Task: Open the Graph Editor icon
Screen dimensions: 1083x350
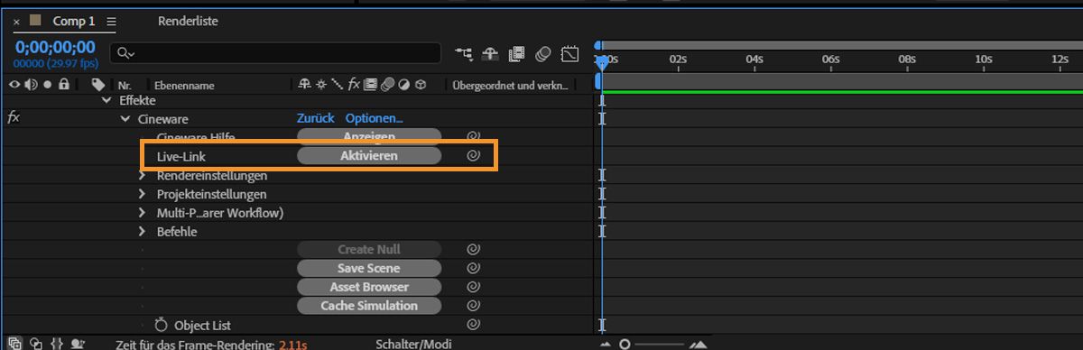Action: tap(569, 53)
